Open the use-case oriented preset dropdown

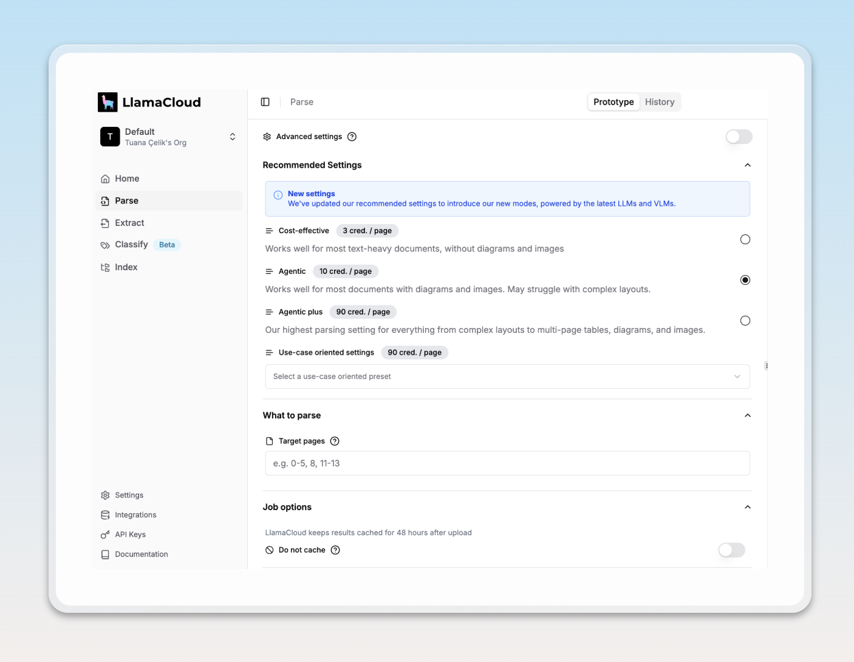pos(507,377)
